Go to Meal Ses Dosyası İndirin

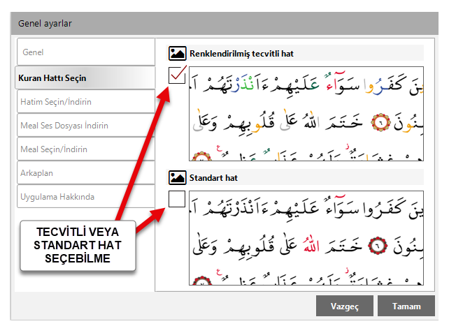click(86, 125)
